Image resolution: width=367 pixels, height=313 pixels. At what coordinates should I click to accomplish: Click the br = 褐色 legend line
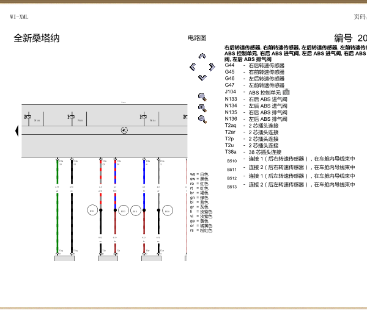point(199,193)
